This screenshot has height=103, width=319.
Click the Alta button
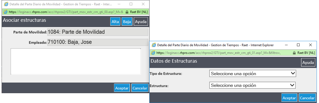115,22
